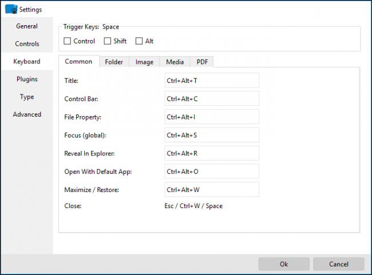Viewport: 372px width, 275px height.
Task: Switch to the Advanced settings section
Action: [x=27, y=114]
